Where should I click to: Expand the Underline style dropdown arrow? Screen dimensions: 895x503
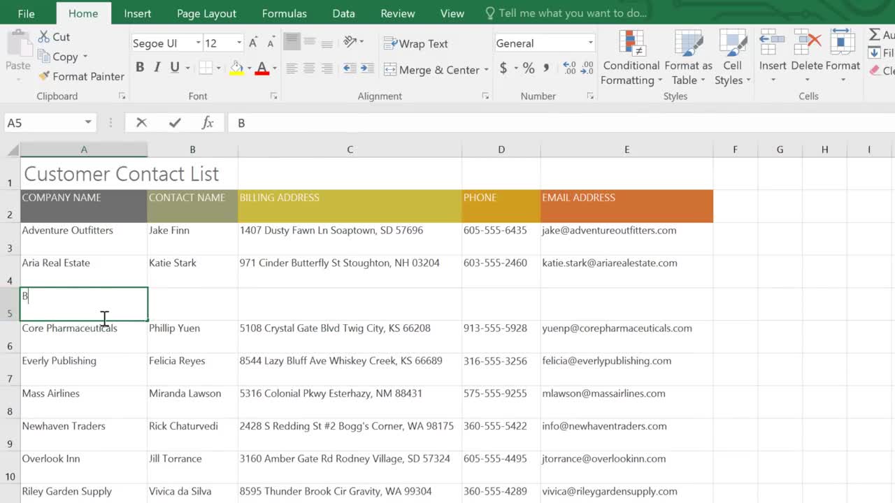188,68
